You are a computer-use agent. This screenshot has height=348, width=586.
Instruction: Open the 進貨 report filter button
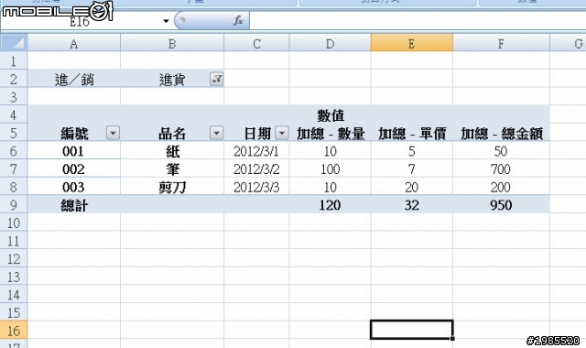tap(216, 79)
